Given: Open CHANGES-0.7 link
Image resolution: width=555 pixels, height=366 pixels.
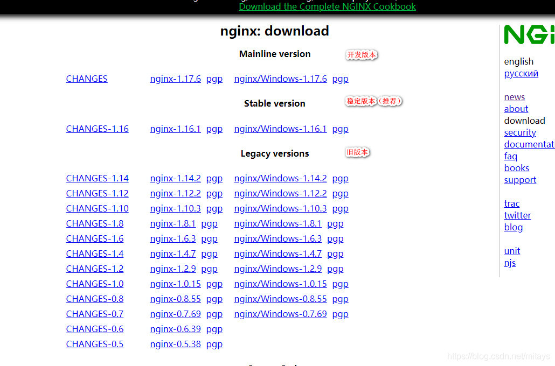Looking at the screenshot, I should pyautogui.click(x=94, y=314).
